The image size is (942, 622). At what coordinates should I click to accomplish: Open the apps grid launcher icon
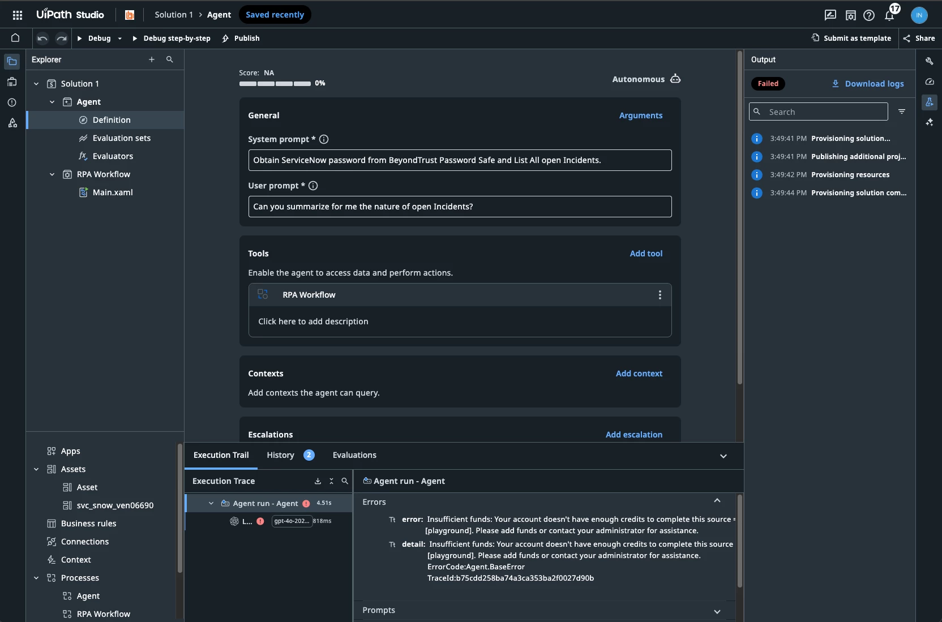pos(18,15)
